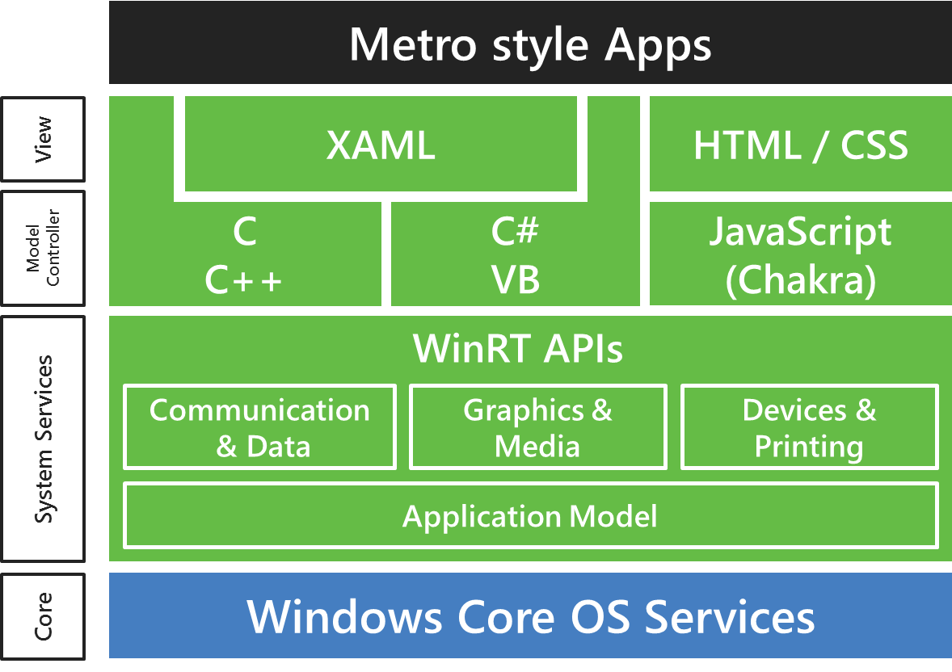Viewport: 952px width, 672px height.
Task: Click the C C++ language block
Action: (x=245, y=255)
